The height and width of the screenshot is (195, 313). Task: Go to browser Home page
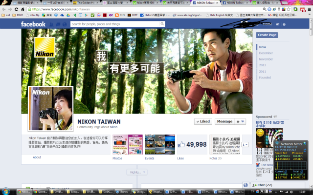22,9
